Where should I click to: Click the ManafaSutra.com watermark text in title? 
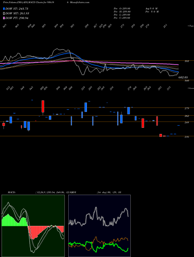[x=79, y=2]
